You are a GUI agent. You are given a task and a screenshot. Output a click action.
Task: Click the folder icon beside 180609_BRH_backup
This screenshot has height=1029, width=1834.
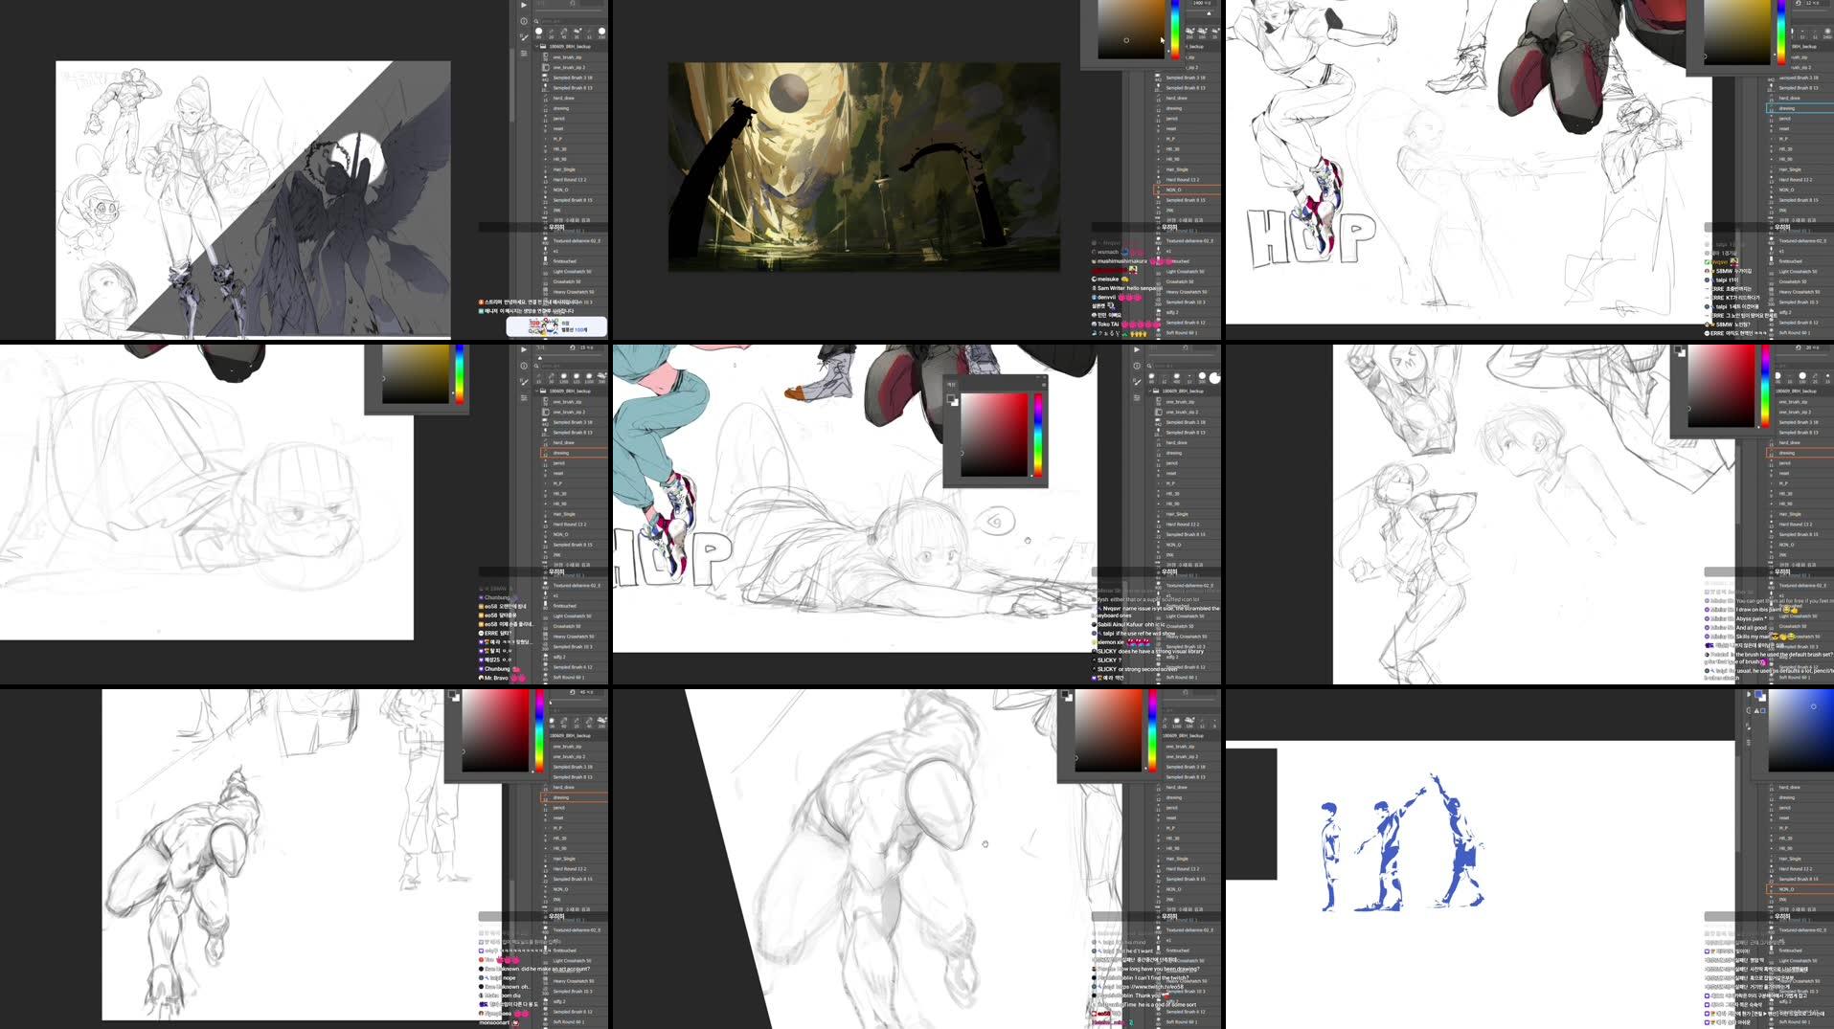(x=542, y=46)
